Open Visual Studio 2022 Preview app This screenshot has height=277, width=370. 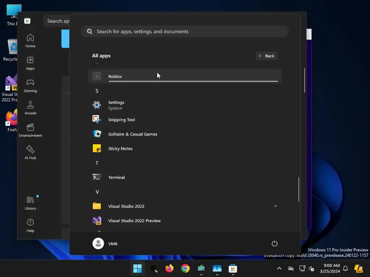click(x=185, y=220)
